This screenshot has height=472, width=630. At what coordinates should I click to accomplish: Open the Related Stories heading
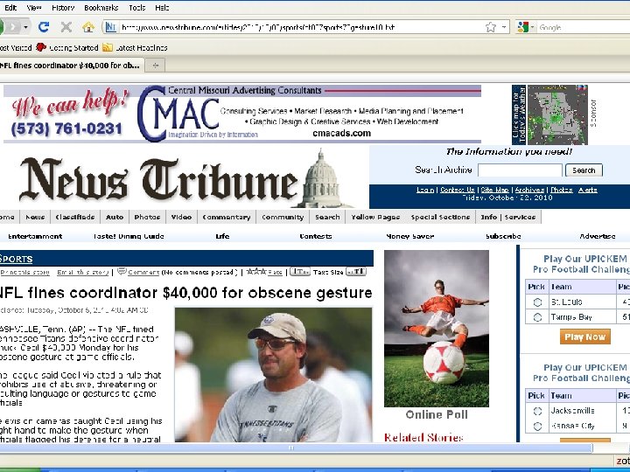(423, 437)
